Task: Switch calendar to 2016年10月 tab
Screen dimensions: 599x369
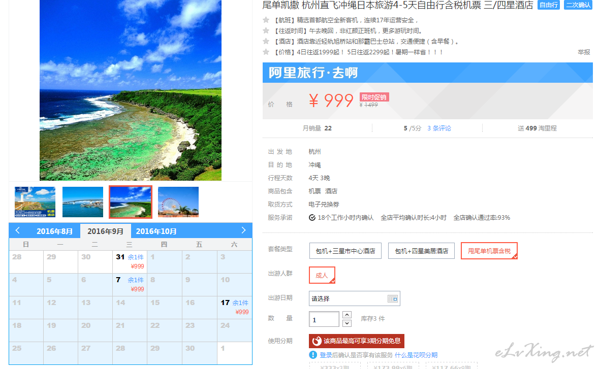Action: click(x=156, y=231)
